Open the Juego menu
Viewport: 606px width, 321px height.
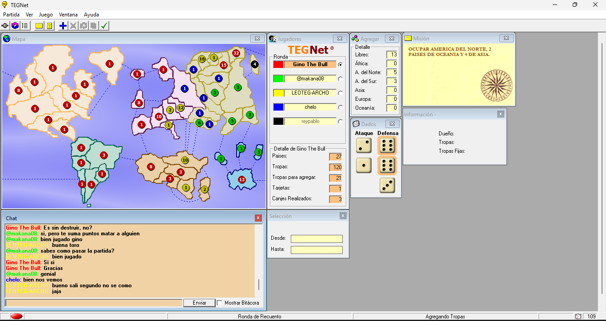tap(46, 15)
